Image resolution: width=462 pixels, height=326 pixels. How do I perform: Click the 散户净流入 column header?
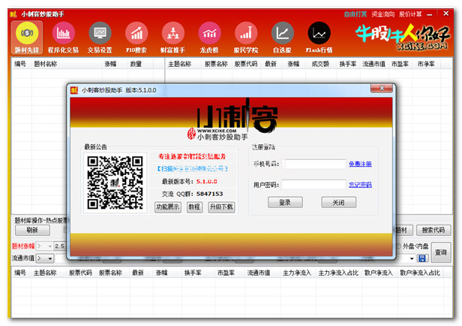[378, 273]
